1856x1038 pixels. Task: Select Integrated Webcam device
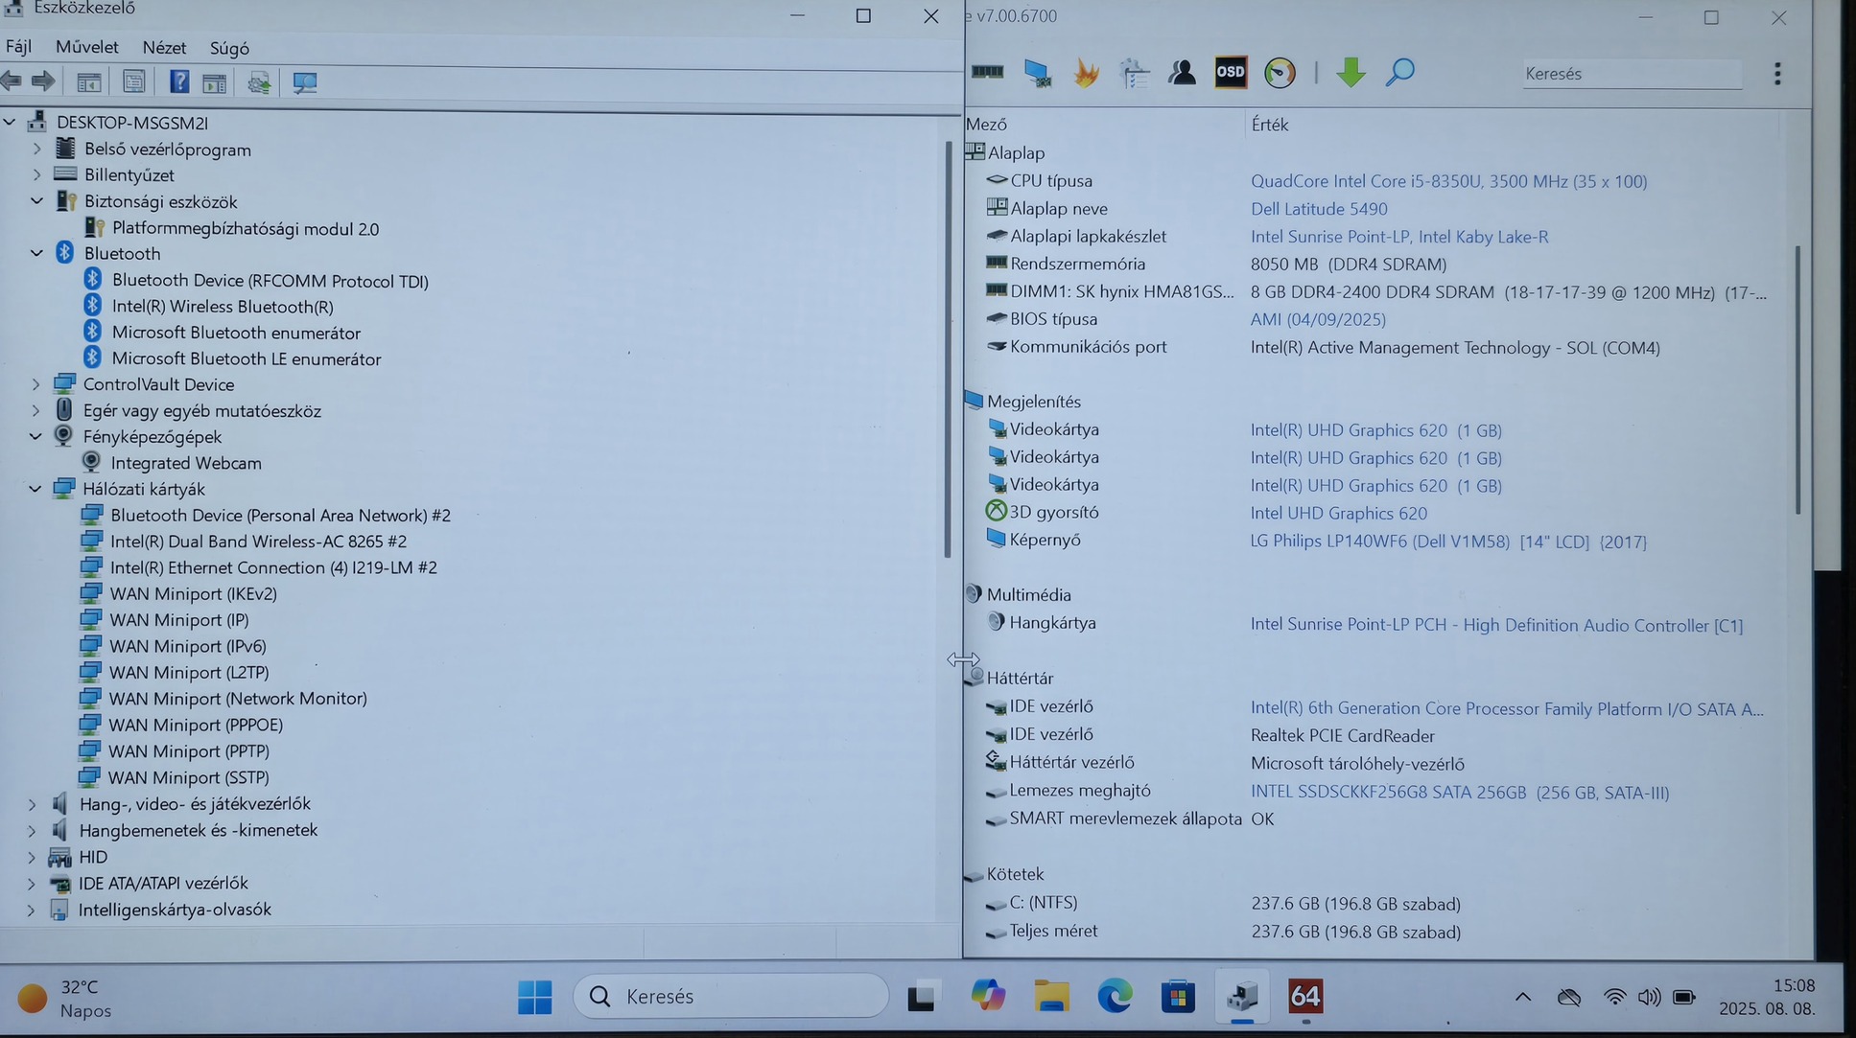click(x=185, y=463)
